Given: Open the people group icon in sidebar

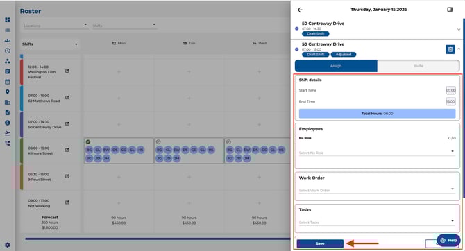Looking at the screenshot, I should 8,41.
